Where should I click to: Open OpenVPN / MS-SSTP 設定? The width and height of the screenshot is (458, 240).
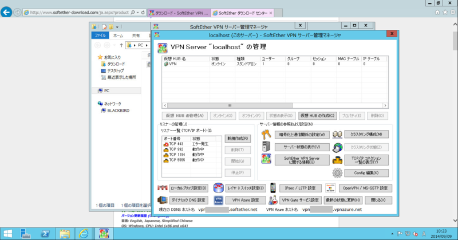pyautogui.click(x=365, y=188)
